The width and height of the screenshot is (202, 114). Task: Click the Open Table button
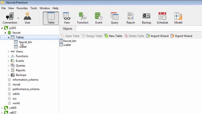[70, 36]
